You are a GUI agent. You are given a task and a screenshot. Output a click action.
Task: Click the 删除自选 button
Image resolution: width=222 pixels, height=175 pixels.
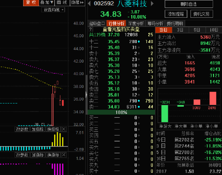coord(189,4)
